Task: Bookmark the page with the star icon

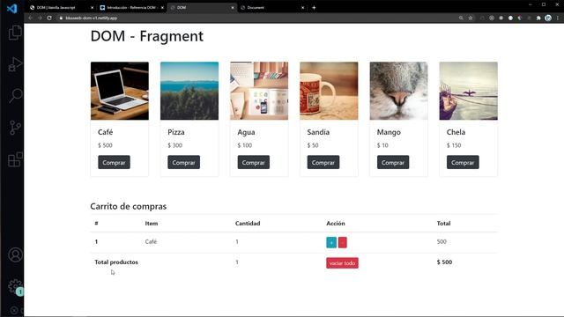Action: click(x=471, y=18)
